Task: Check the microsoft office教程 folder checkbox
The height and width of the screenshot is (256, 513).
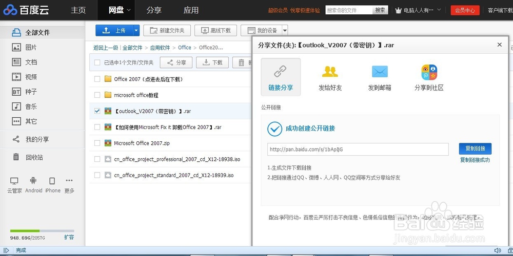Action: tap(97, 95)
